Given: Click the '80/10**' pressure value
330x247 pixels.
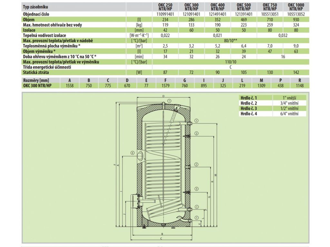Looking at the screenshot, I should [231, 41].
